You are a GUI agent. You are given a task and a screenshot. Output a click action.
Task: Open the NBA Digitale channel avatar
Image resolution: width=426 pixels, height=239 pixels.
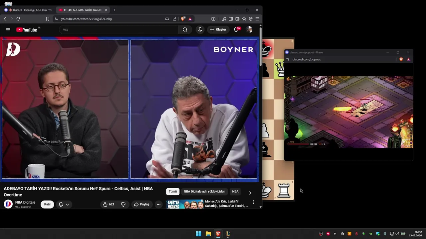pos(8,204)
